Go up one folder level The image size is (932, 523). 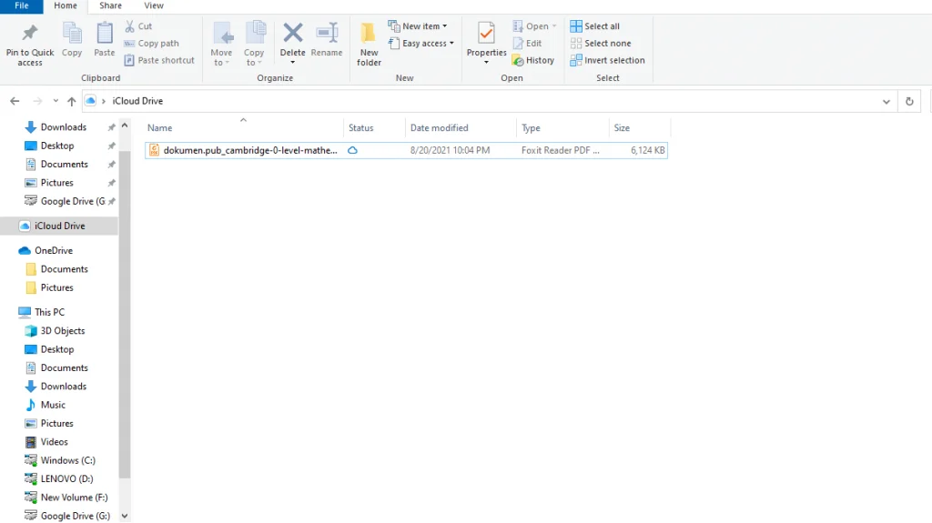point(71,101)
